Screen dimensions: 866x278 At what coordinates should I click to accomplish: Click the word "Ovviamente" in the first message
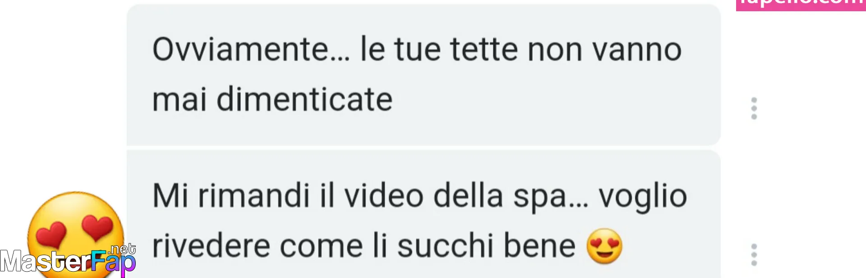click(x=240, y=49)
